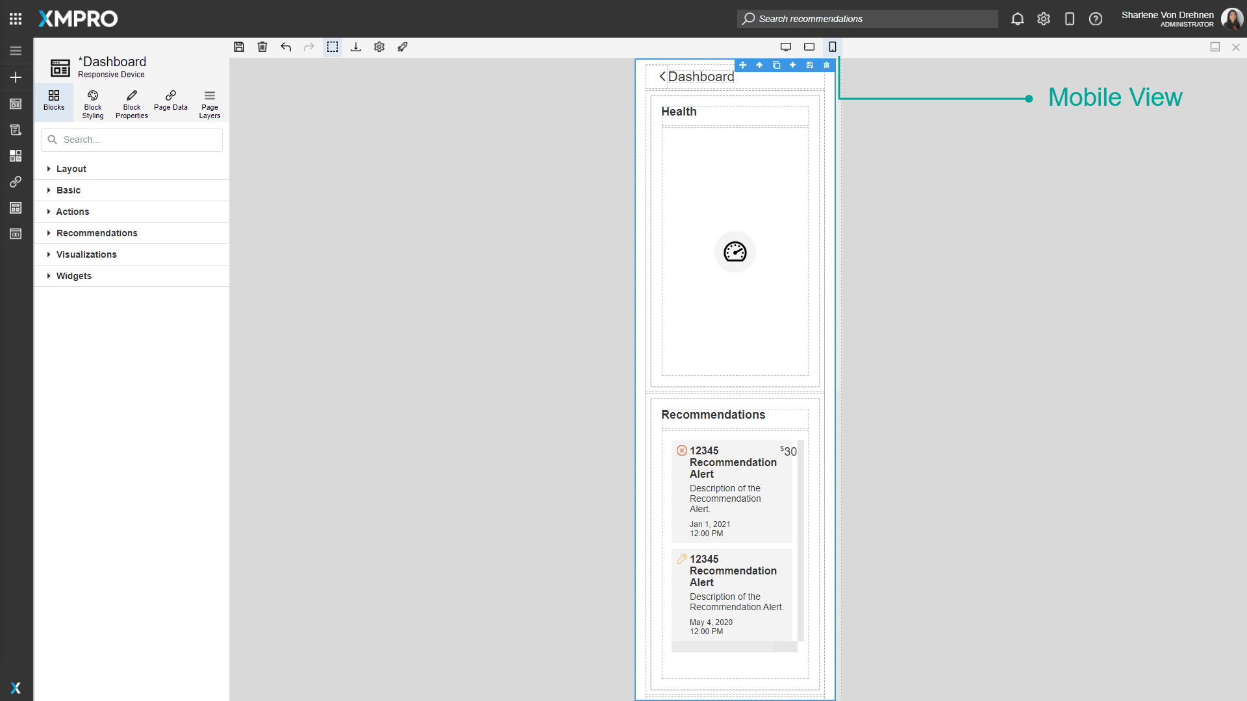Open dashboard settings via the gear icon
This screenshot has width=1247, height=701.
[x=379, y=47]
